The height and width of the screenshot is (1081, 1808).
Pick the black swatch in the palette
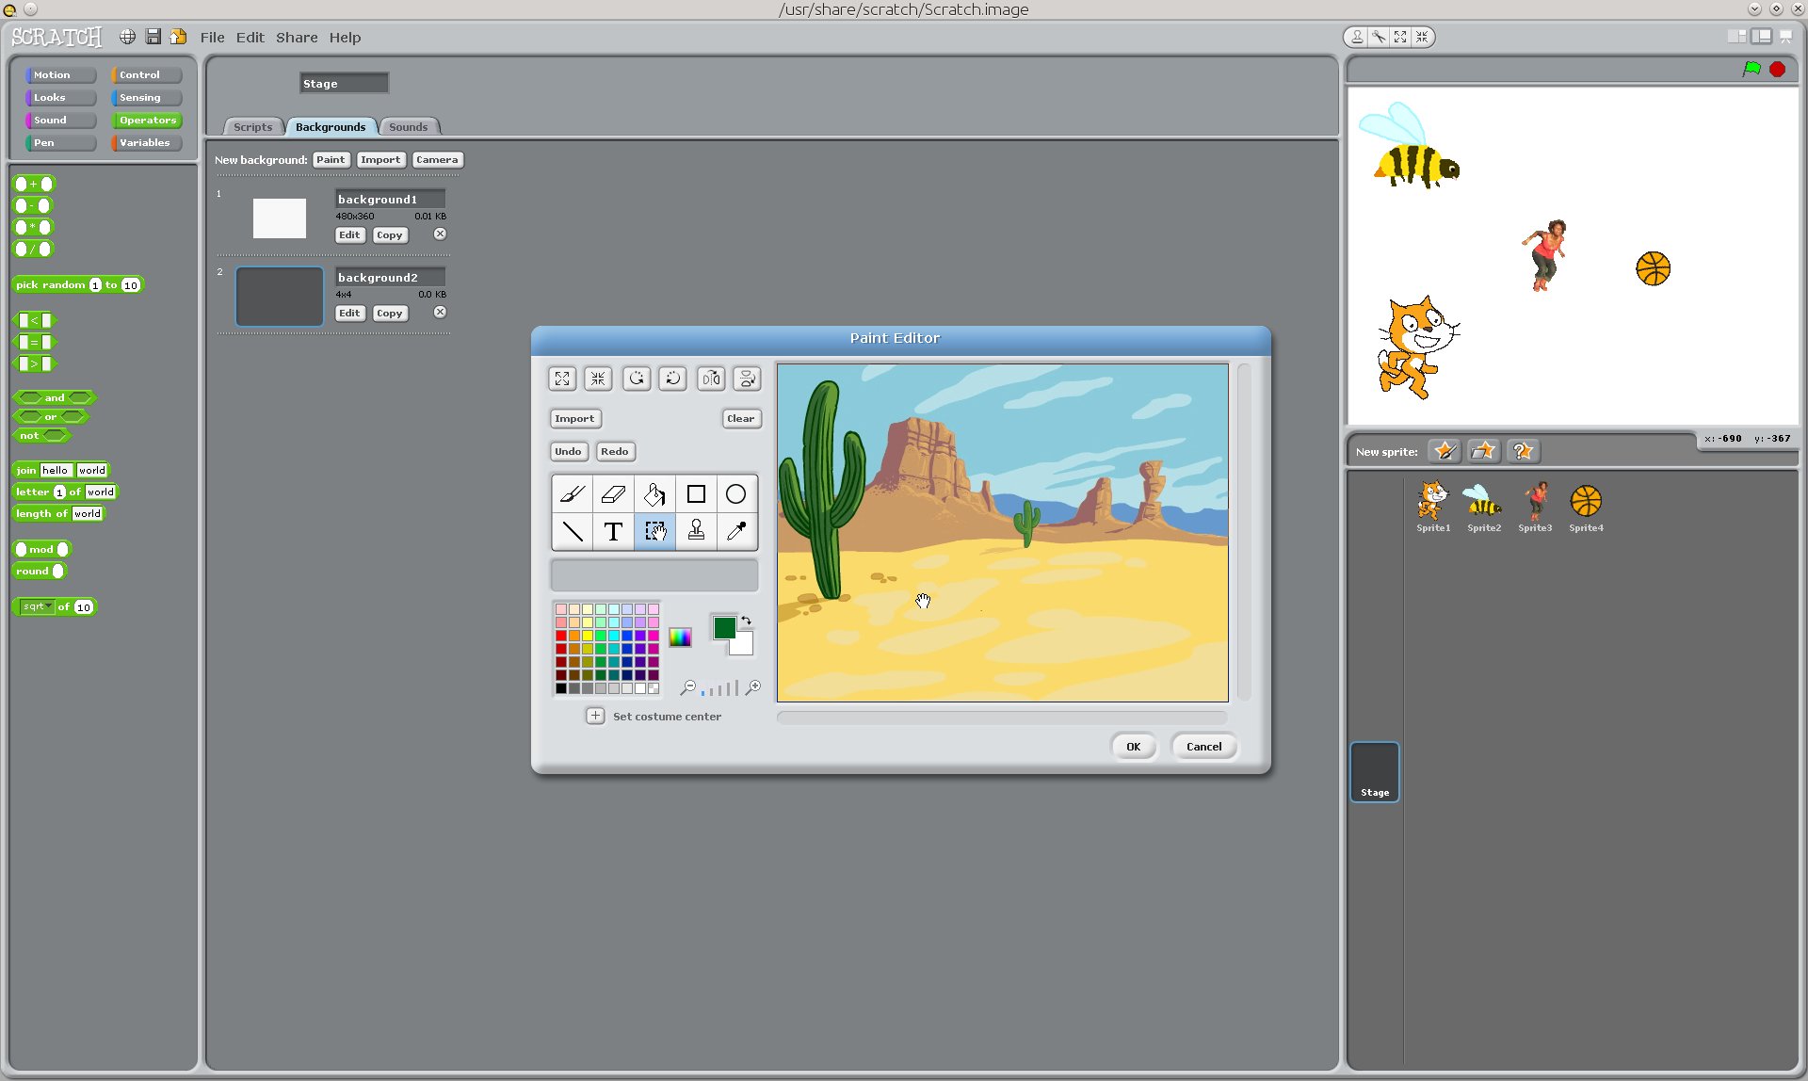(x=561, y=688)
